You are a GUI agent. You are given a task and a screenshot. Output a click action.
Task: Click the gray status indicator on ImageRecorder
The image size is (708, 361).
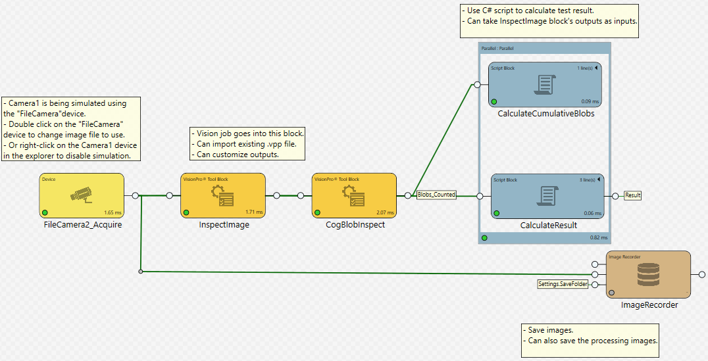612,293
